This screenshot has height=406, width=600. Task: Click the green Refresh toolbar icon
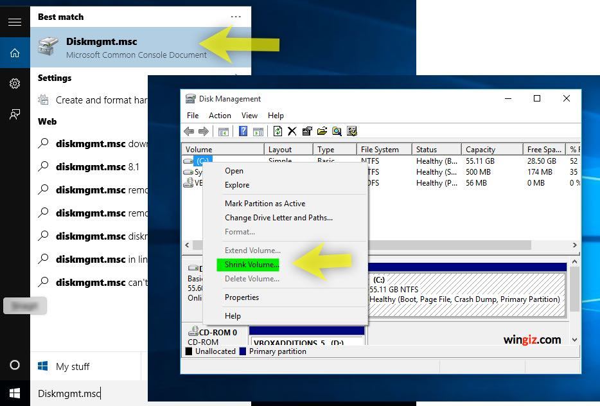click(278, 131)
